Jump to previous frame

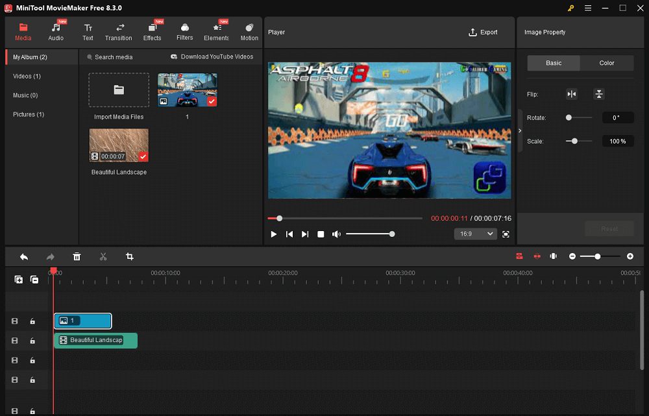click(x=289, y=234)
